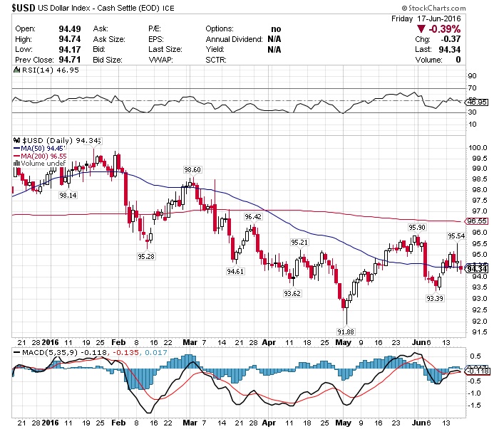
Task: Click the May label on MACD axis
Action: tap(343, 423)
